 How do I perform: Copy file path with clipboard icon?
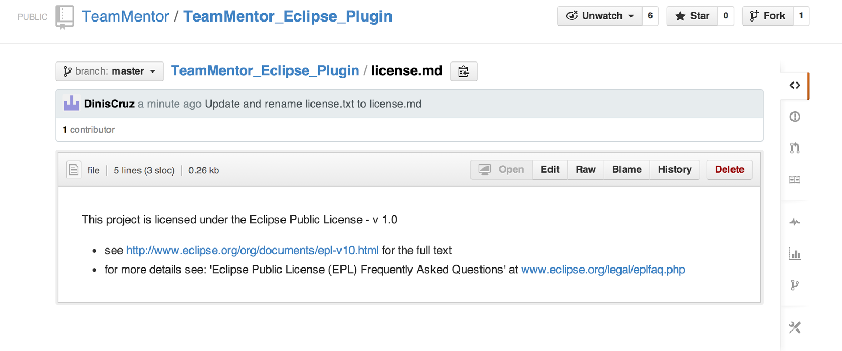pyautogui.click(x=464, y=71)
